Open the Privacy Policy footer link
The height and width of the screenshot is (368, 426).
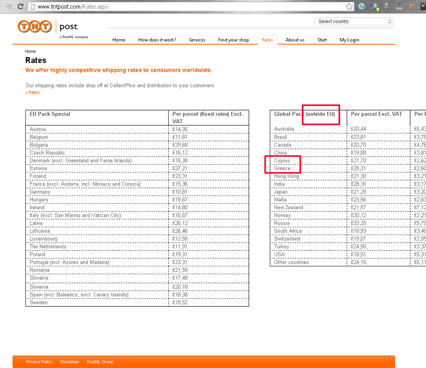39,362
